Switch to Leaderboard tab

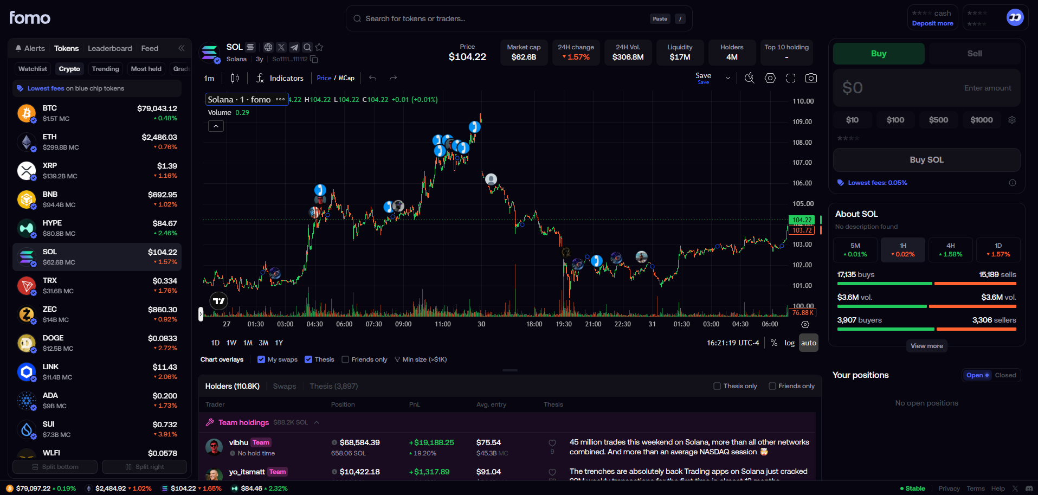point(110,48)
